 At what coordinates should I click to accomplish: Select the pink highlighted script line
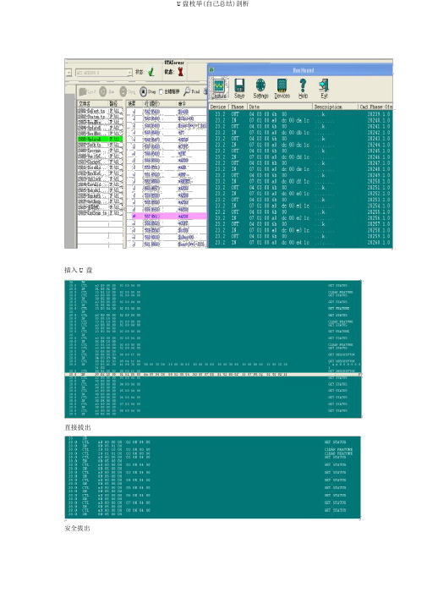(169, 217)
